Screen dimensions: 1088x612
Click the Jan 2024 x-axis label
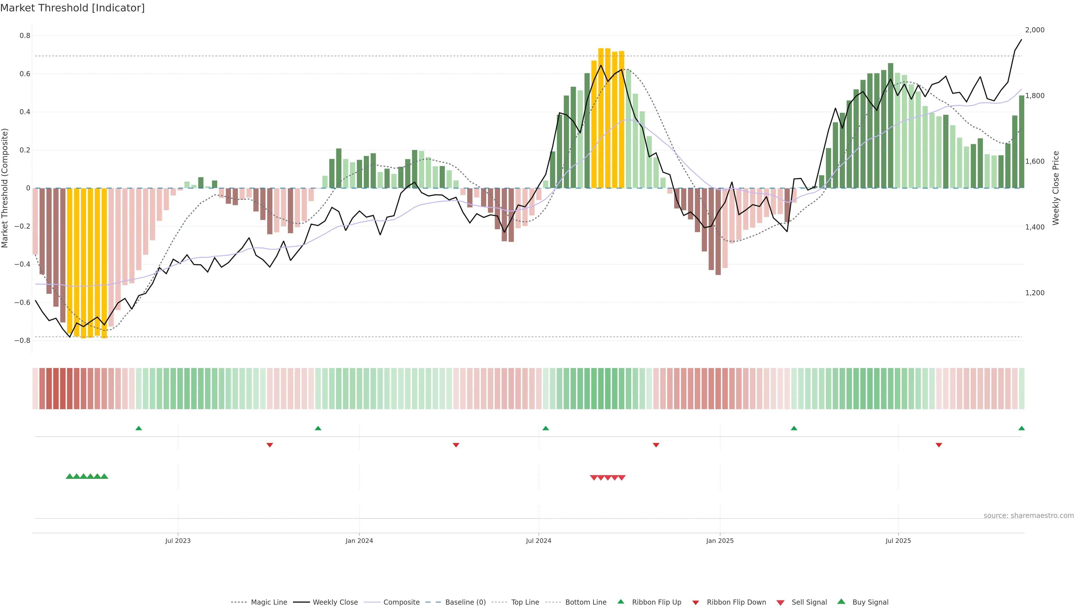coord(359,541)
